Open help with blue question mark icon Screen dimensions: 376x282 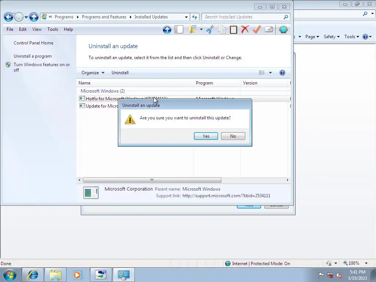coord(282,73)
